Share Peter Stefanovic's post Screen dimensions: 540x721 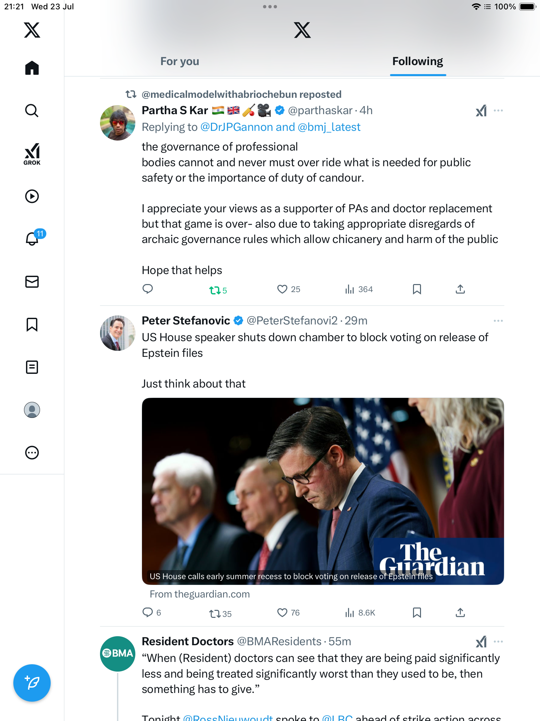tap(460, 613)
